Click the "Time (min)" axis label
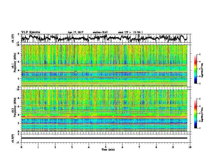Image resolution: width=214 pixels, height=165 pixels. [108, 150]
